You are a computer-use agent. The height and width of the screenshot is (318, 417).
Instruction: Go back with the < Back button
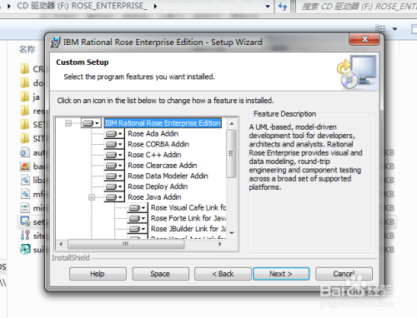coord(223,274)
